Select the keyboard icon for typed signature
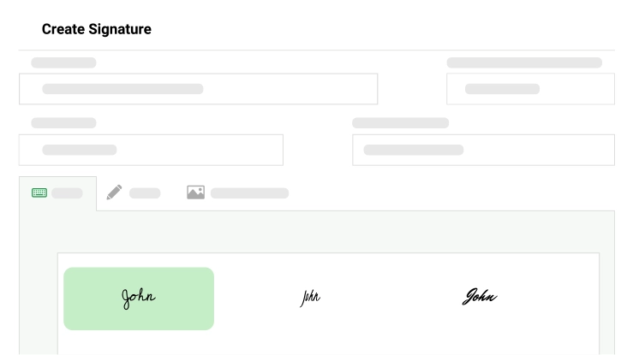633x355 pixels. coord(39,193)
